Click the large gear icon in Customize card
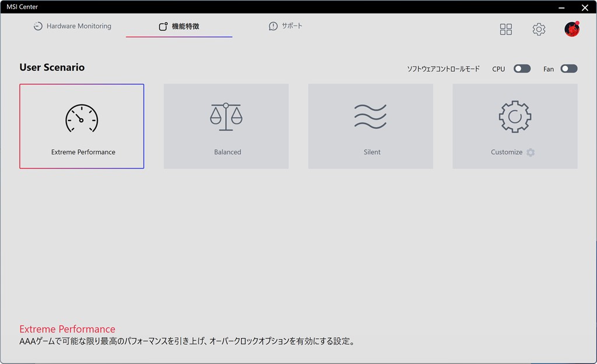This screenshot has height=364, width=597. click(x=515, y=116)
